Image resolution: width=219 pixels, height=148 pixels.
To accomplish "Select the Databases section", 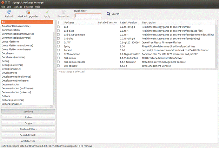I will (x=27, y=53).
